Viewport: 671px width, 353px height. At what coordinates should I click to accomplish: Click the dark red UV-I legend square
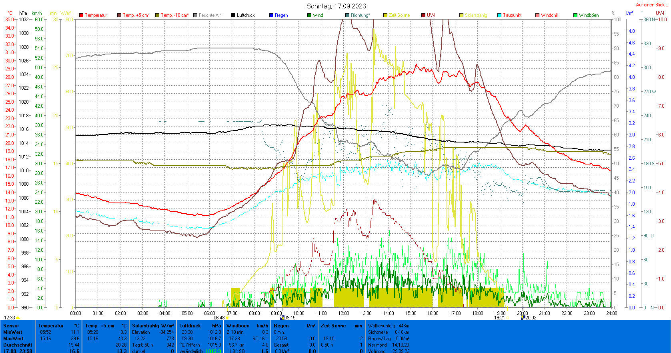pyautogui.click(x=423, y=15)
